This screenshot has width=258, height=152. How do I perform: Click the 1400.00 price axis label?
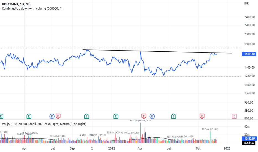pos(249,67)
